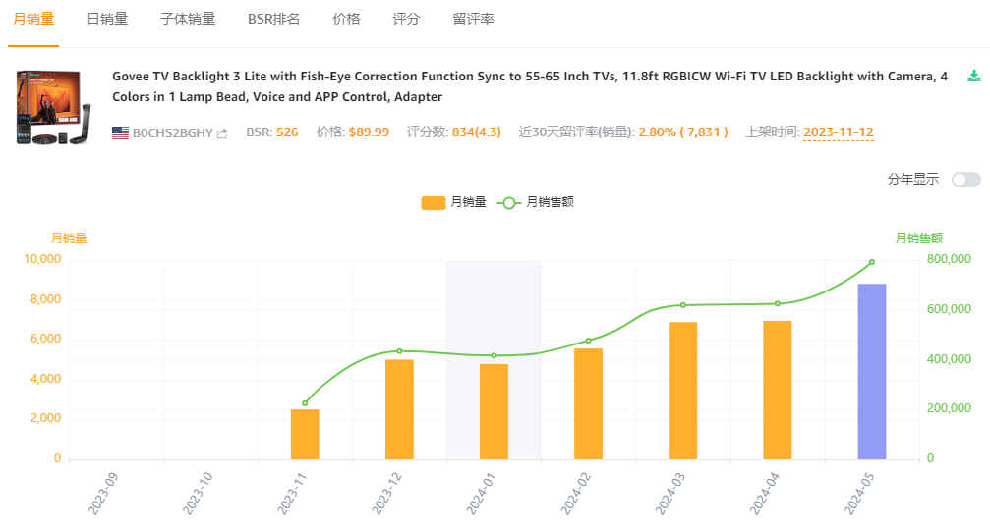The image size is (990, 529).
Task: Click price value $89.99
Action: 369,132
